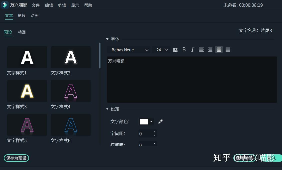Select the 动画 sub-tab beside 预设
This screenshot has width=282, height=170.
tap(21, 32)
